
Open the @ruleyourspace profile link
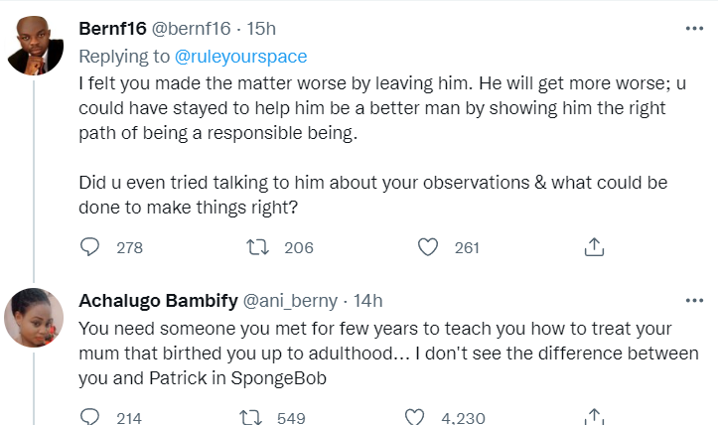[241, 57]
